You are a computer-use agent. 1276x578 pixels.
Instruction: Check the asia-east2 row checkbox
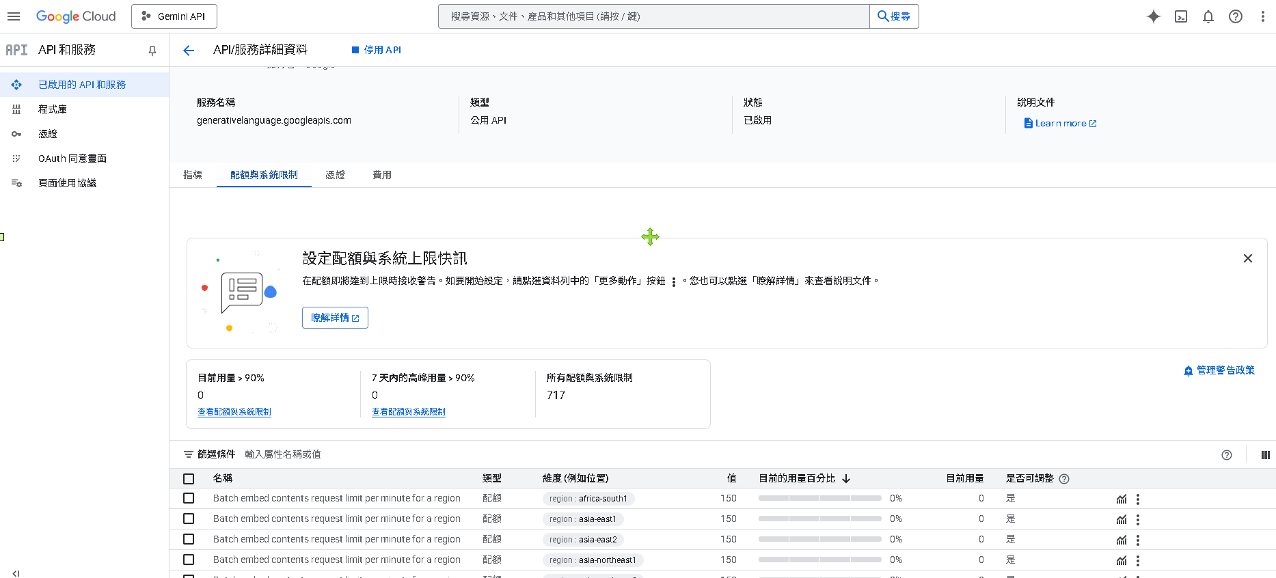coord(189,540)
